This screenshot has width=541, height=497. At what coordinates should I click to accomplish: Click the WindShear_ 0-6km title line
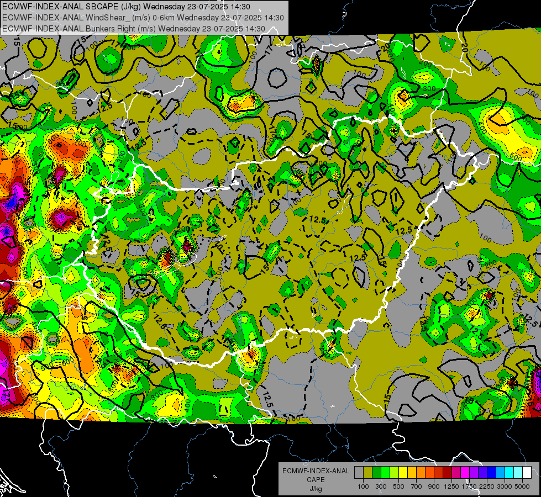coord(143,18)
